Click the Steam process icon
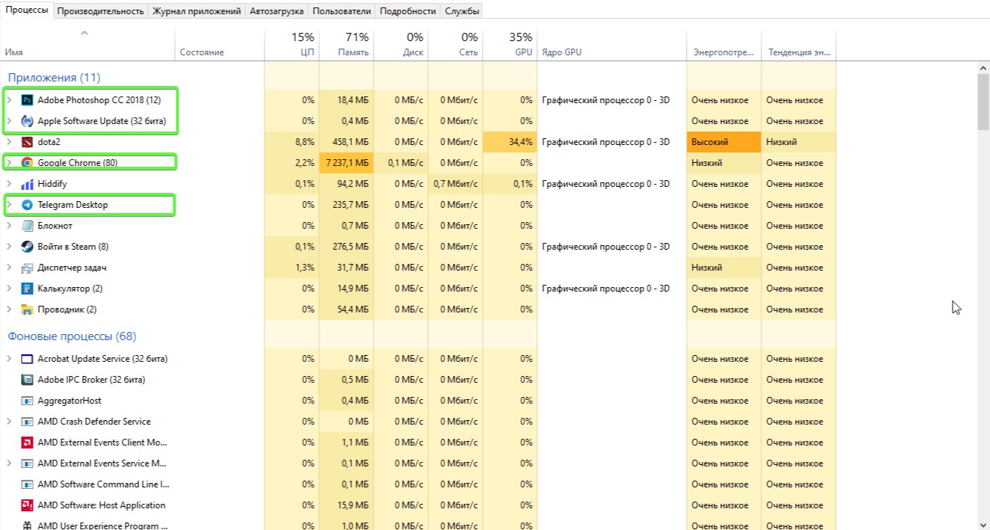This screenshot has width=990, height=530. (x=28, y=247)
